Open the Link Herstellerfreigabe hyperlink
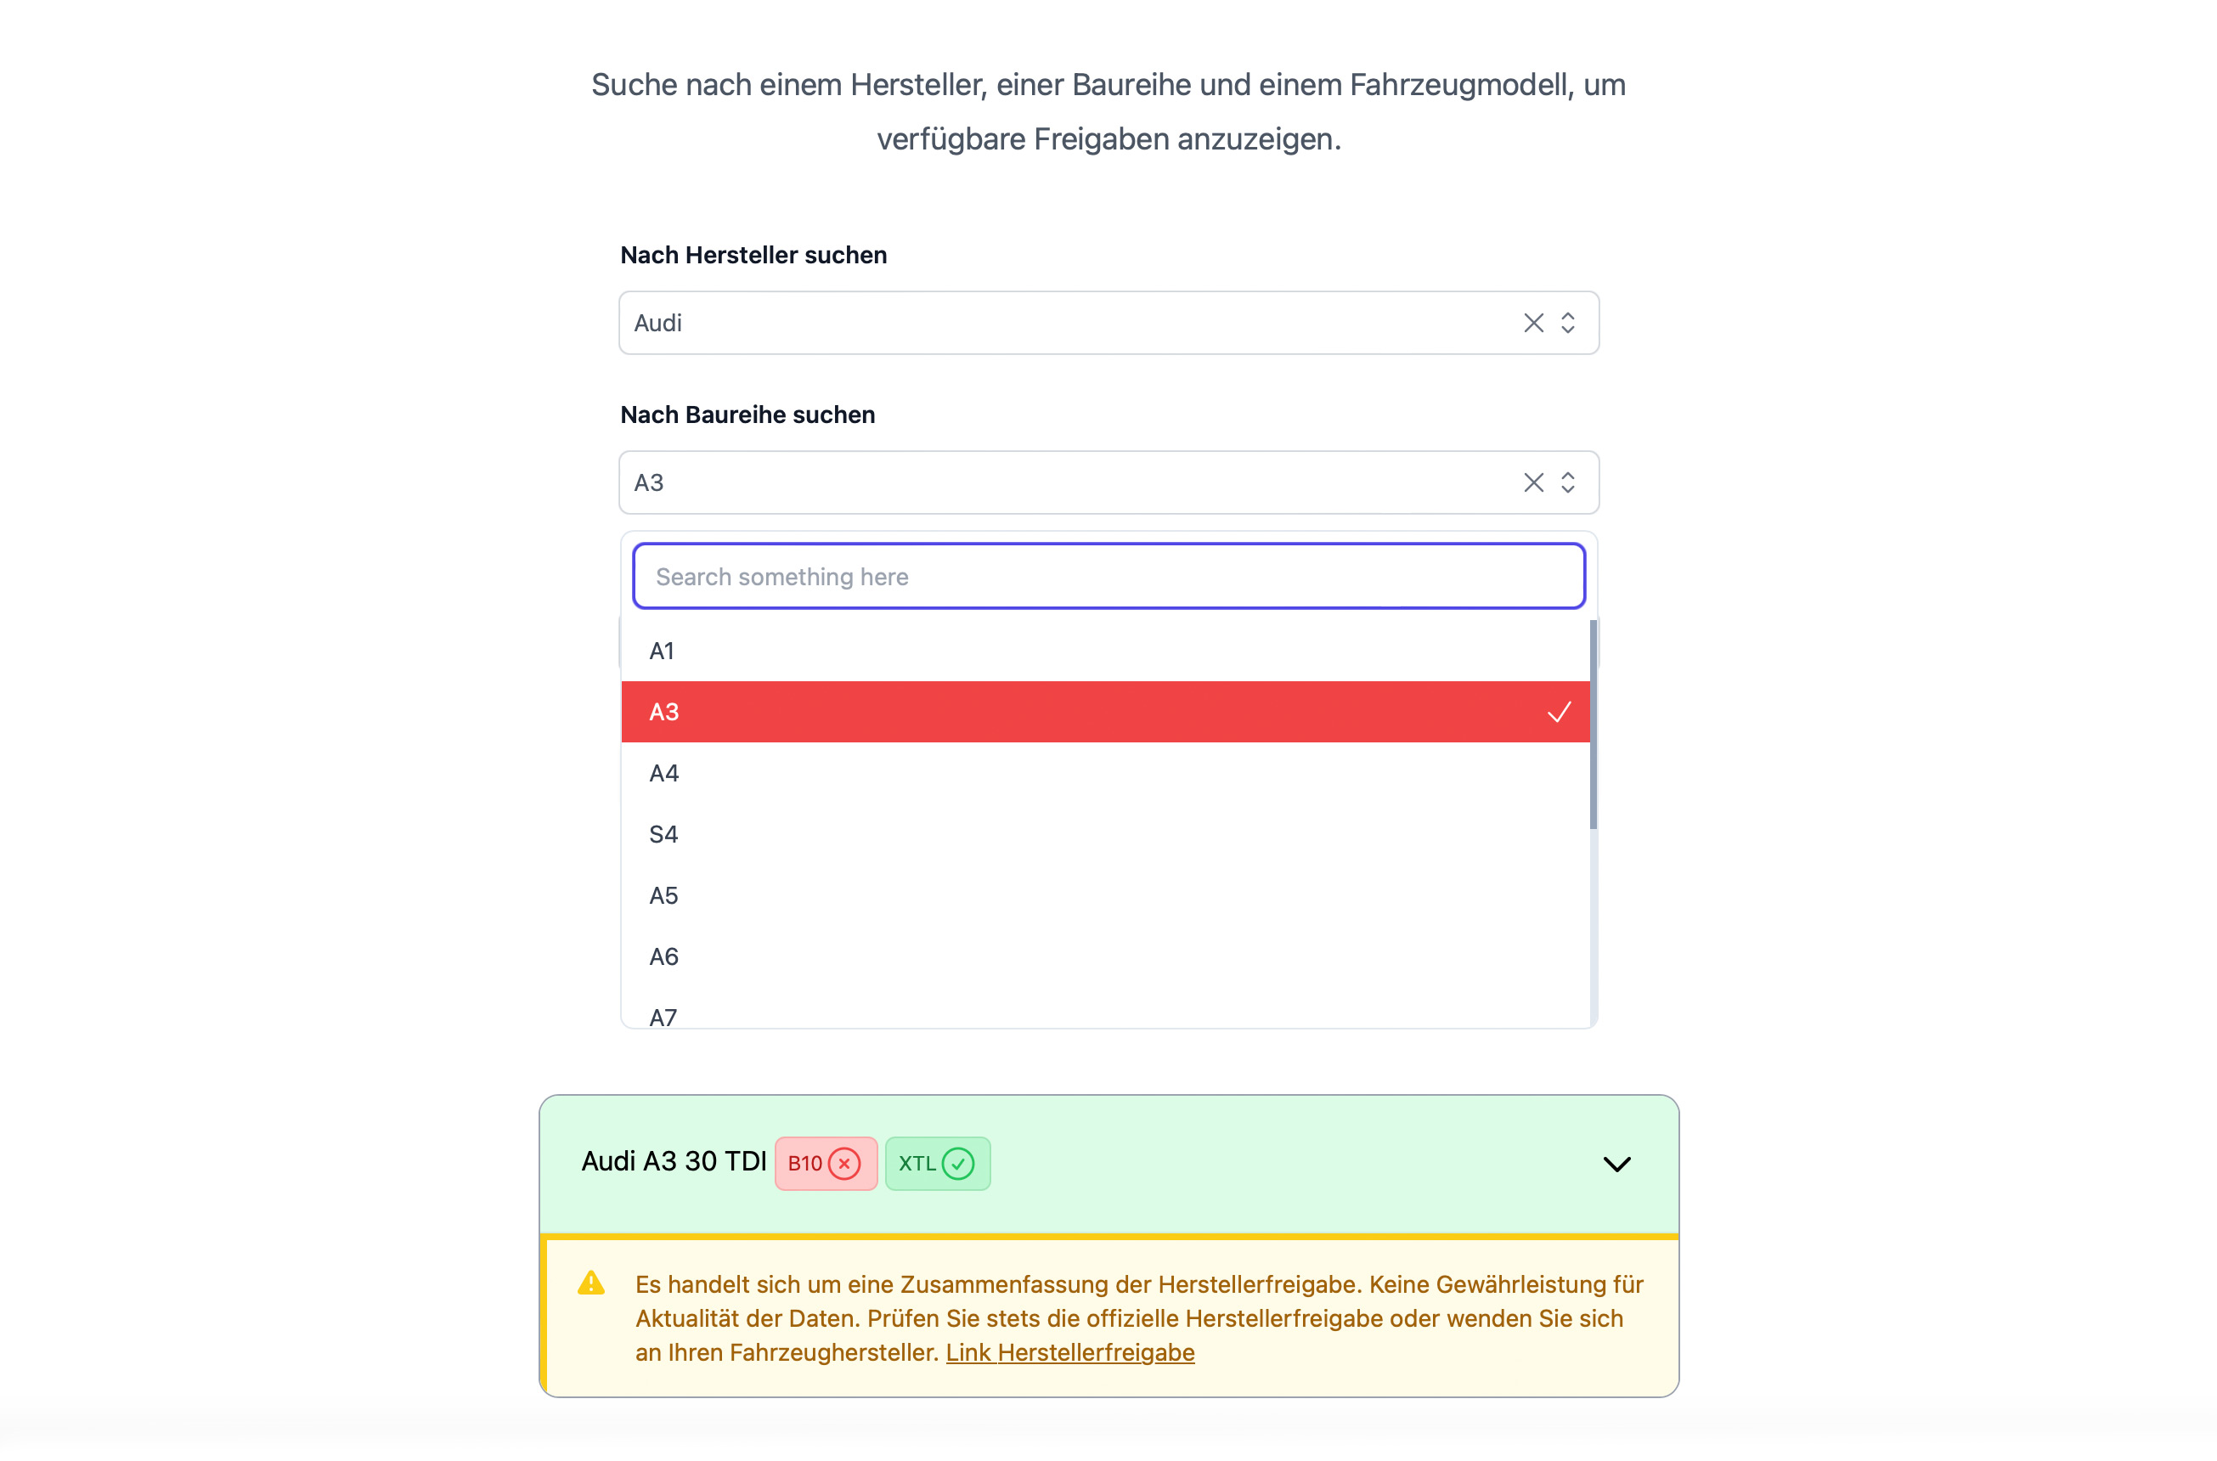2217x1461 pixels. (x=1069, y=1352)
